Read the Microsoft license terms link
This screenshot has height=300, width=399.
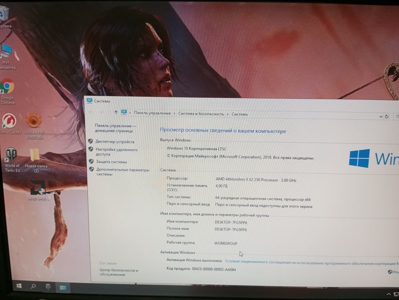(x=312, y=262)
